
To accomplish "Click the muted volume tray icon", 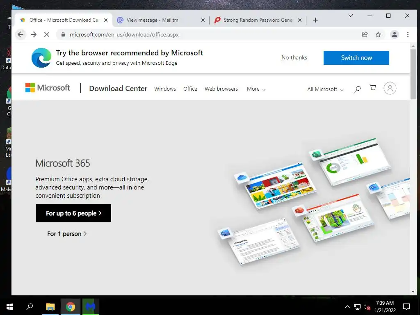I will click(367, 307).
